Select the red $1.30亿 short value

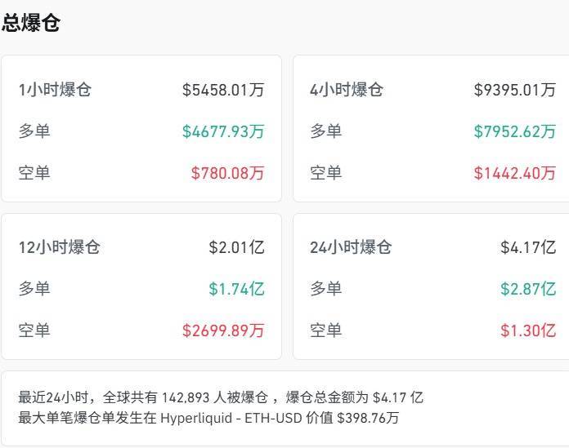(x=527, y=330)
